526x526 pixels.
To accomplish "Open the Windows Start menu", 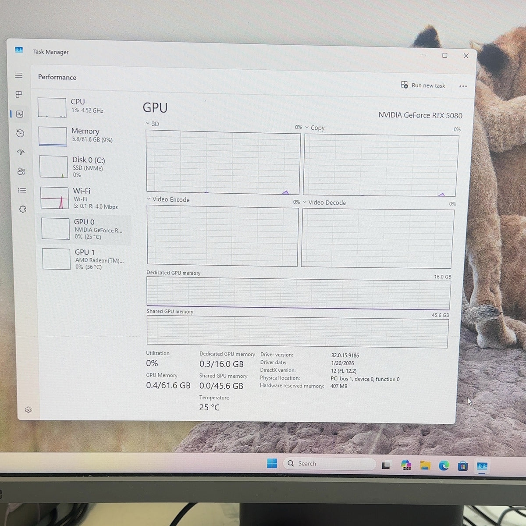I will pos(272,463).
